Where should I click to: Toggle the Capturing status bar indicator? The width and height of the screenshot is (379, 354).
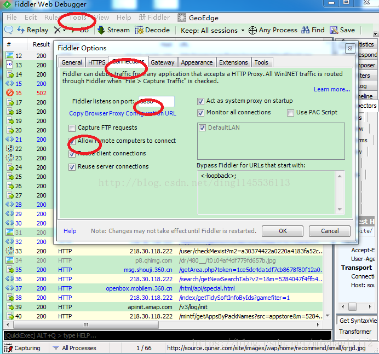[22, 348]
